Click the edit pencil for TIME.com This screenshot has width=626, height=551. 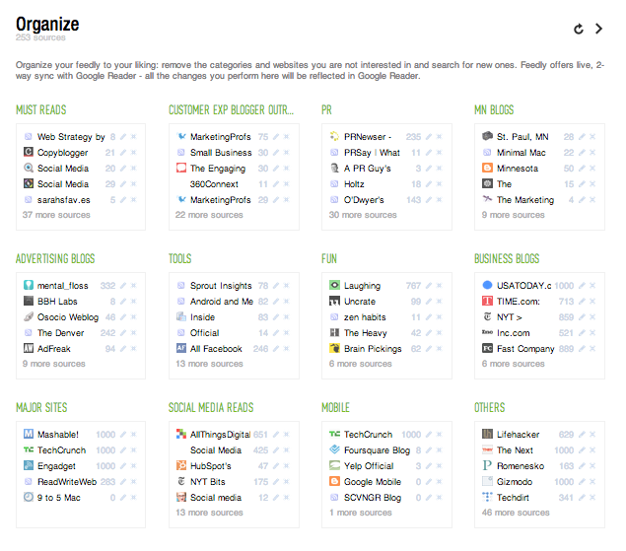582,302
